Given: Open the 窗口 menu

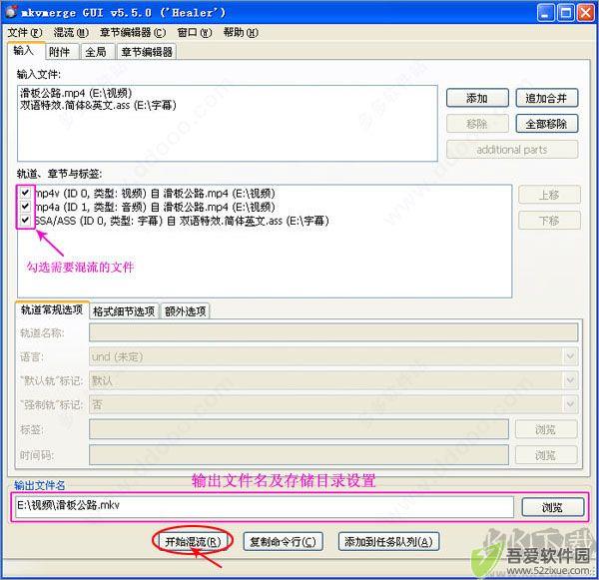Looking at the screenshot, I should coord(194,33).
